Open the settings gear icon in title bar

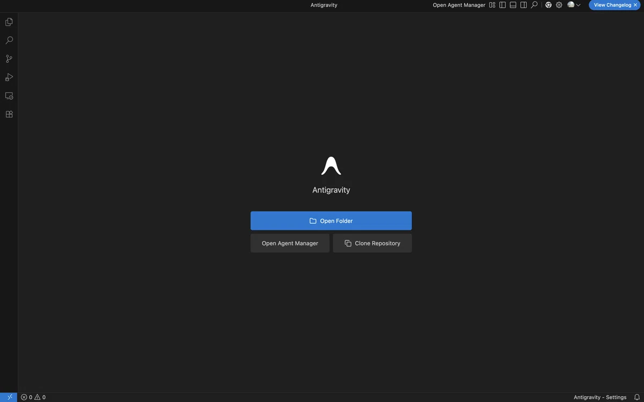(559, 5)
